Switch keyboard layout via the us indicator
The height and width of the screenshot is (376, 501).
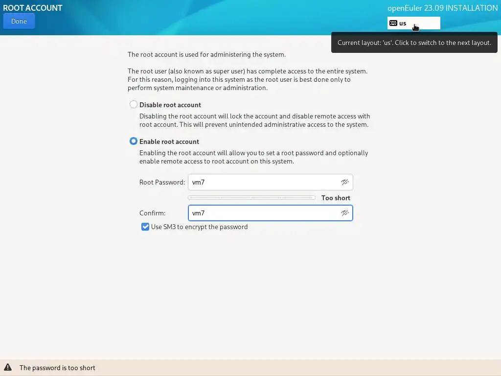pos(414,23)
